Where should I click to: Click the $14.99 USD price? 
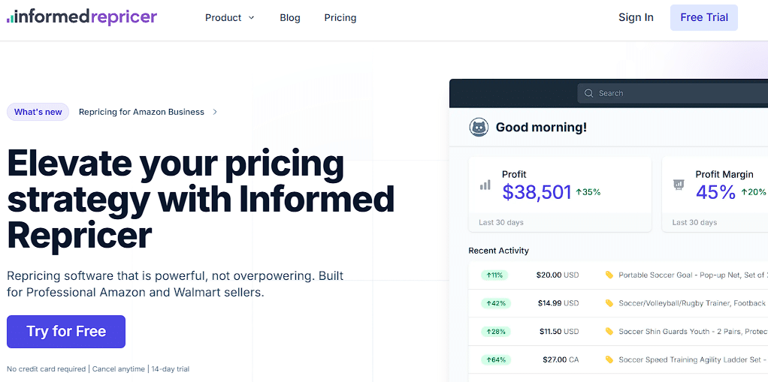tap(558, 303)
